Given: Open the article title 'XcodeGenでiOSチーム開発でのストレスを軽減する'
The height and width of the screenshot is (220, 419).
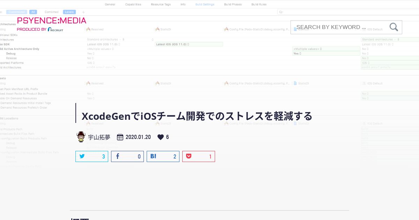Looking at the screenshot, I should (x=197, y=116).
